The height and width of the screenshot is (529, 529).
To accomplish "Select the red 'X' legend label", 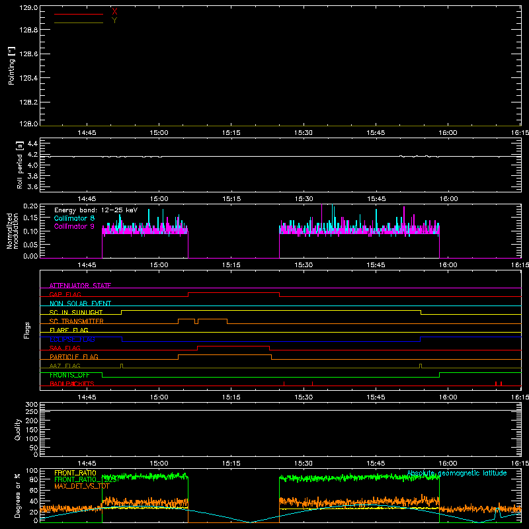I will pos(114,12).
